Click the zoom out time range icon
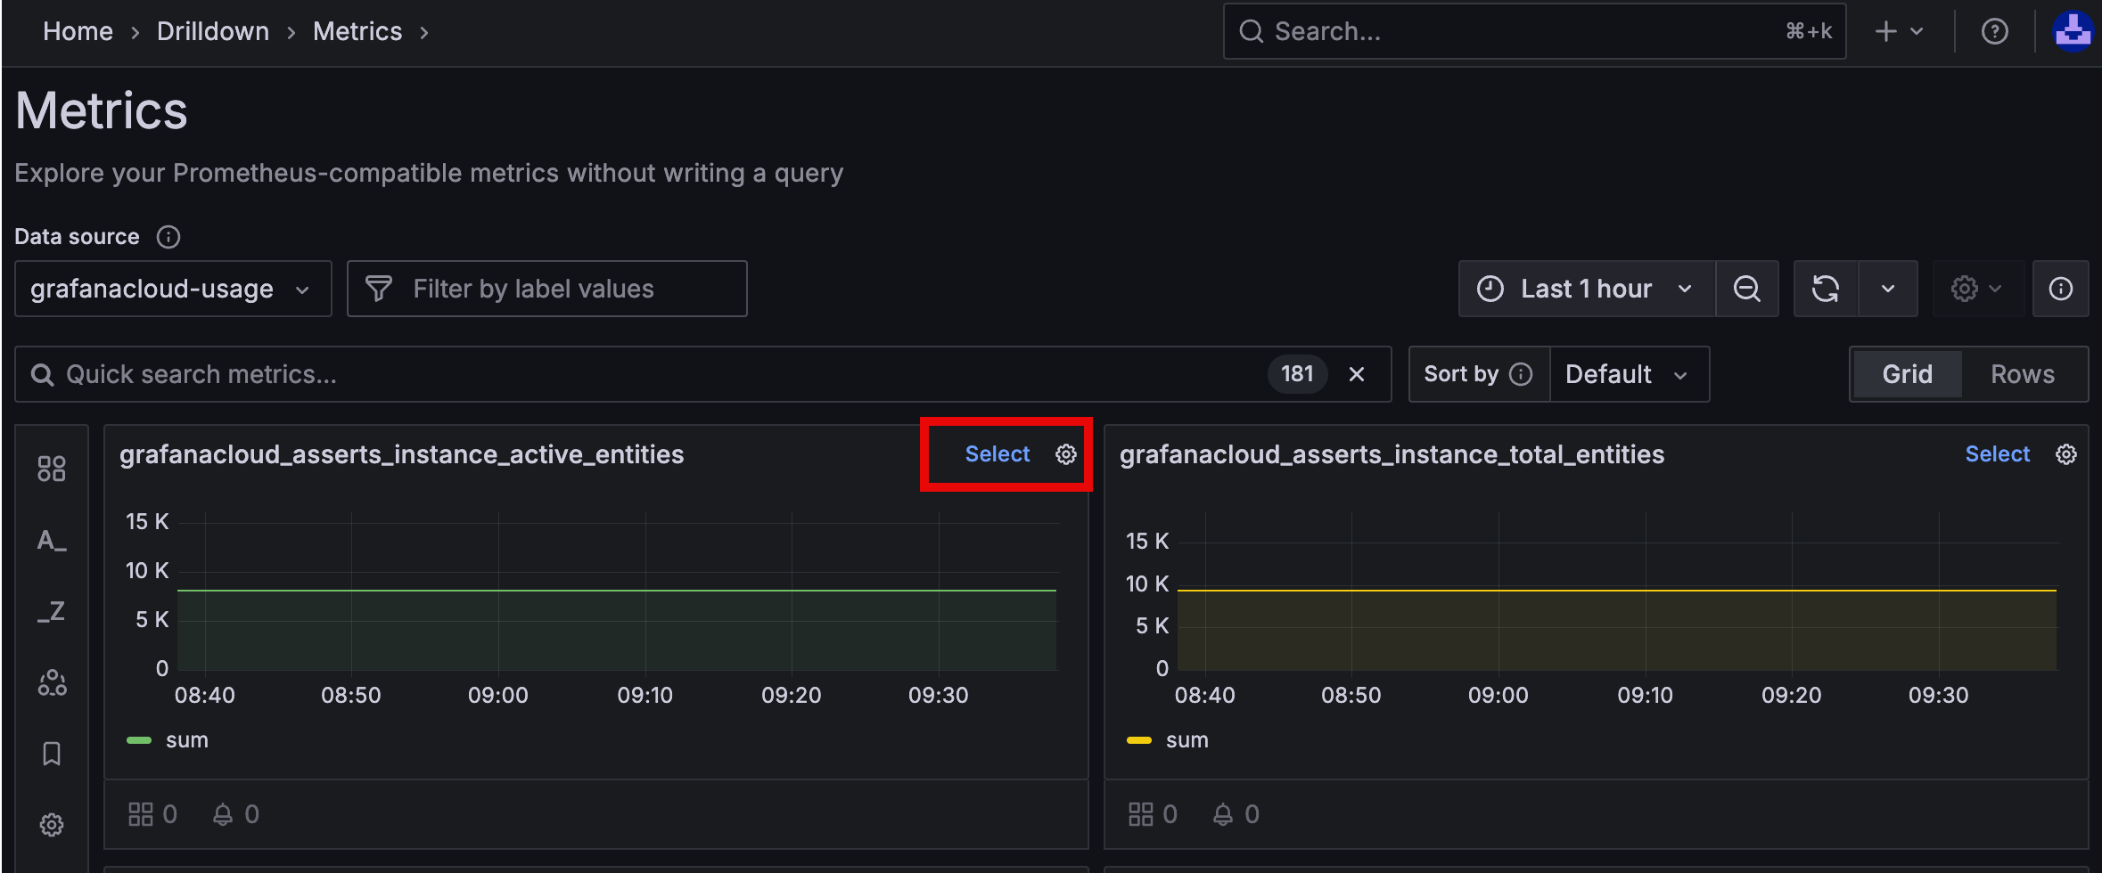The height and width of the screenshot is (873, 2102). [1746, 289]
